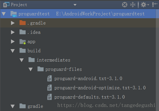Viewport: 159px width, 111px height.
Task: Select the .idea folder name
Action: [34, 32]
